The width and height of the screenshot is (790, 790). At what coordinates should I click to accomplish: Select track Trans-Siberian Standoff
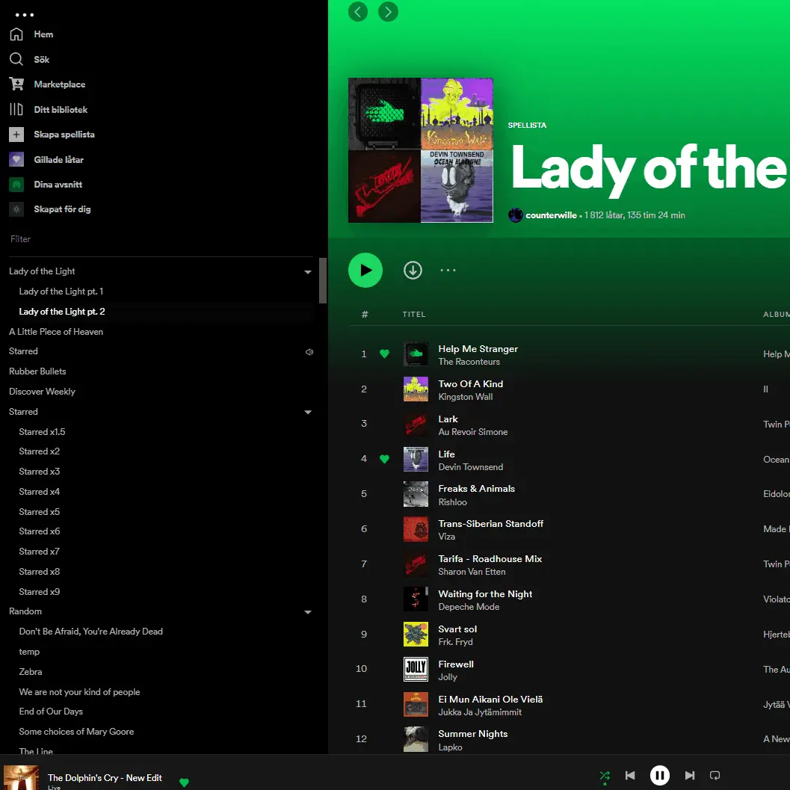tap(491, 524)
